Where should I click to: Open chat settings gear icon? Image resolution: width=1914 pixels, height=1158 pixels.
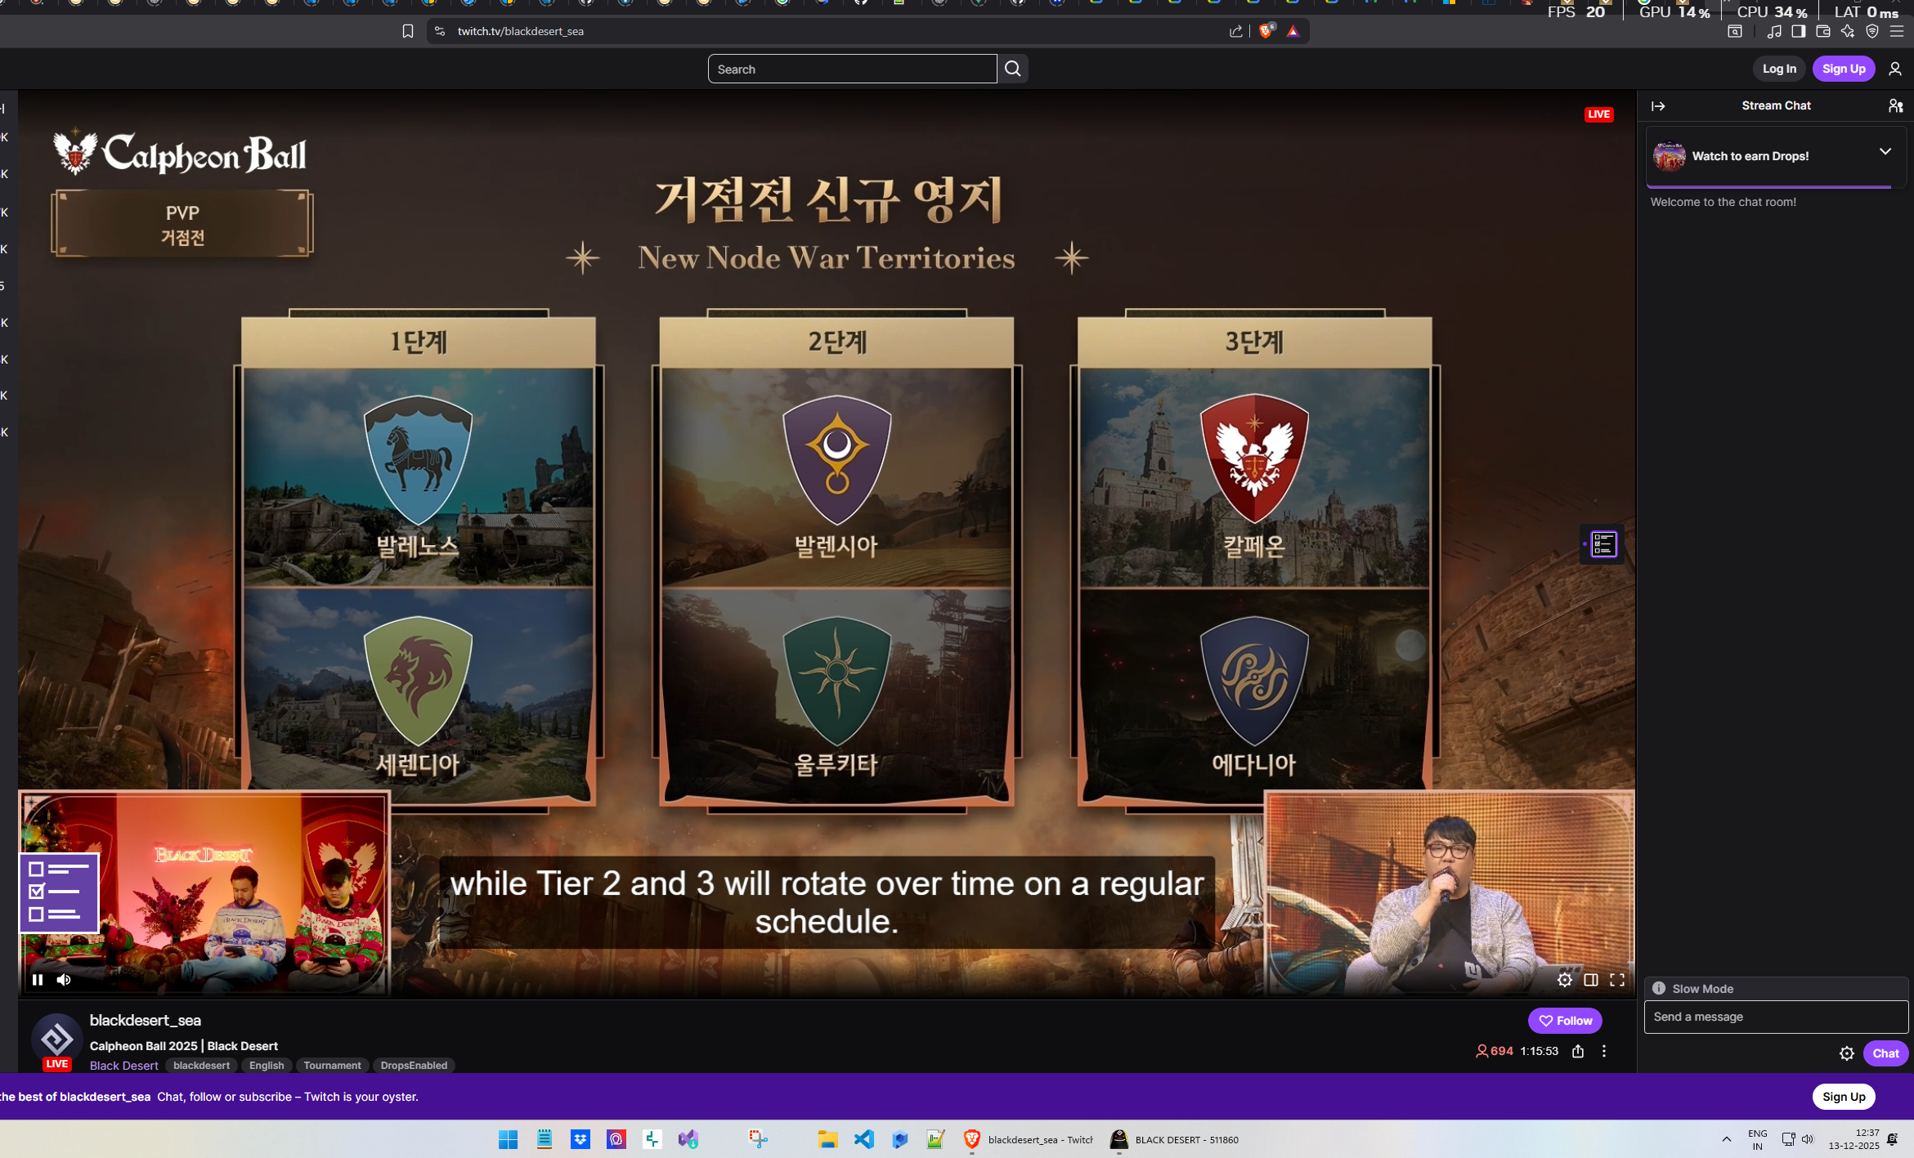pos(1846,1053)
